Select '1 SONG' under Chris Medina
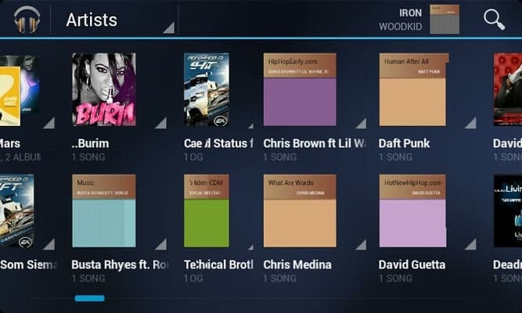This screenshot has height=313, width=522. (280, 278)
